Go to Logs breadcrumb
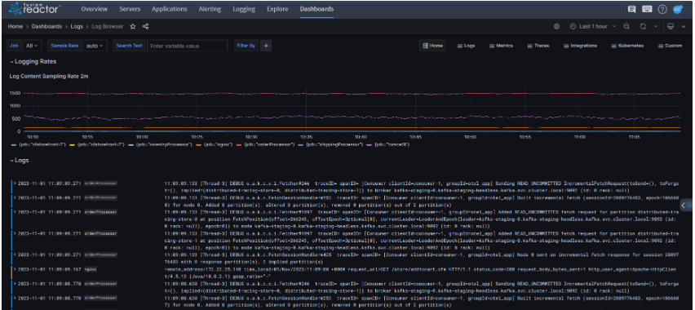This screenshot has width=695, height=310. pos(77,27)
